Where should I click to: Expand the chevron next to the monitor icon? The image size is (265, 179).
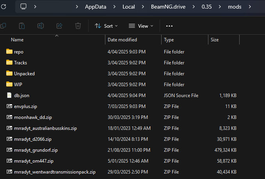click(36, 7)
